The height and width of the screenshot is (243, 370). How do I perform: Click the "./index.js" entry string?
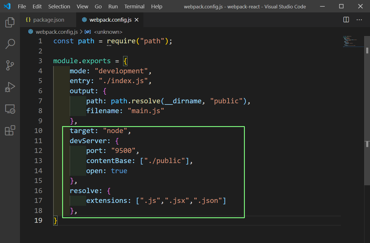pyautogui.click(x=123, y=81)
